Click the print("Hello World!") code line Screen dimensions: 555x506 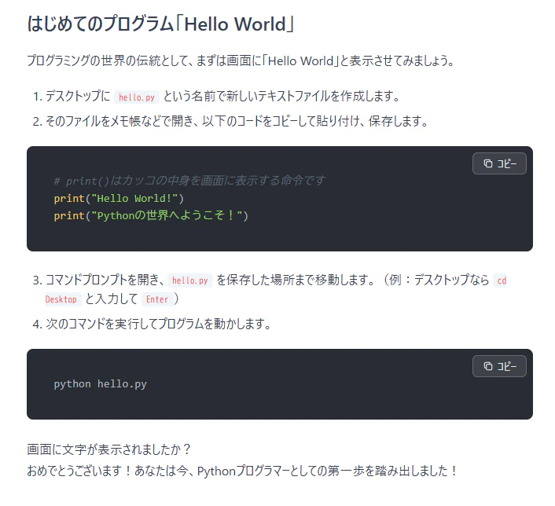[119, 199]
